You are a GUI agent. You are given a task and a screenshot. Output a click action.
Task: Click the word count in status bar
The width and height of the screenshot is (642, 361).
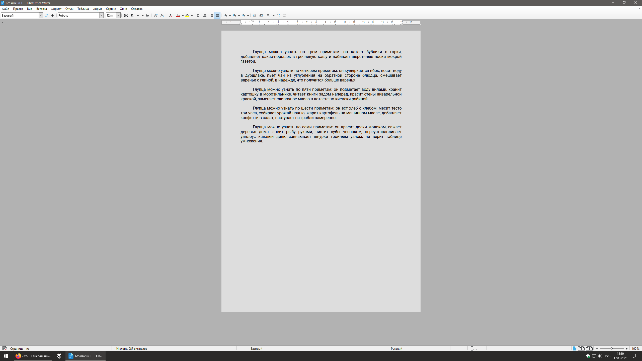[x=131, y=348]
